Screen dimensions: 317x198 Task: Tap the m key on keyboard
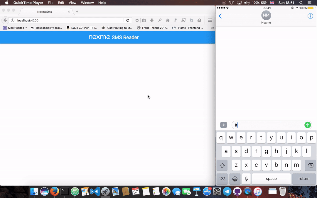(296, 165)
